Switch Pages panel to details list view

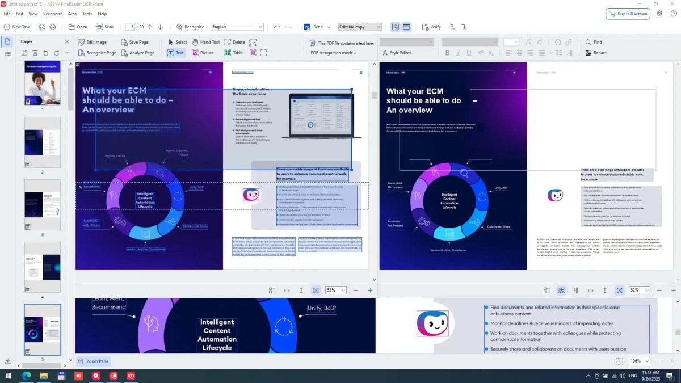[x=8, y=53]
